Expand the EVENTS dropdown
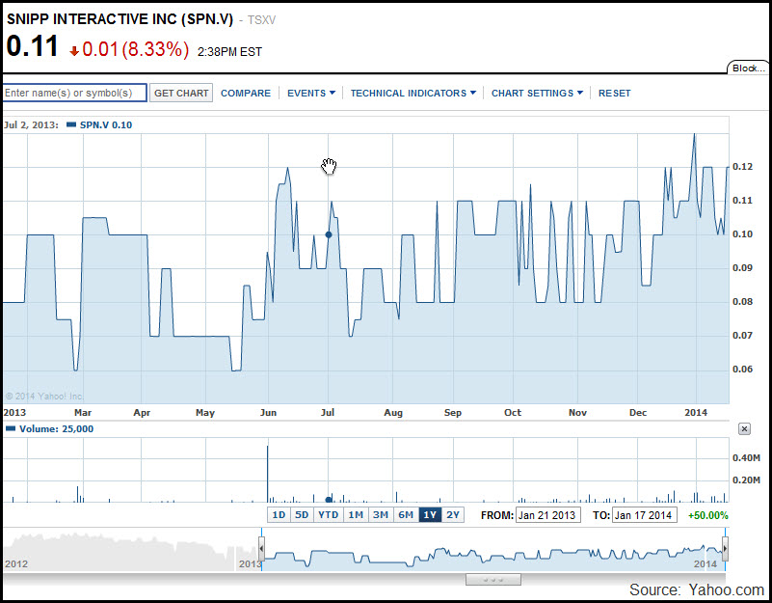The width and height of the screenshot is (772, 603). tap(311, 94)
